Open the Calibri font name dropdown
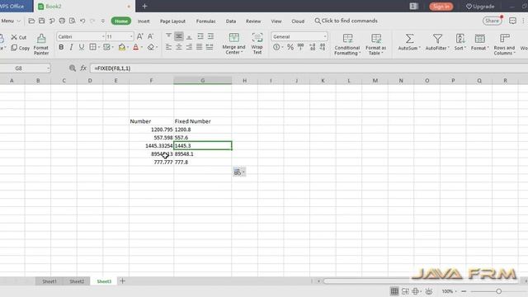The width and height of the screenshot is (528, 297). click(103, 36)
